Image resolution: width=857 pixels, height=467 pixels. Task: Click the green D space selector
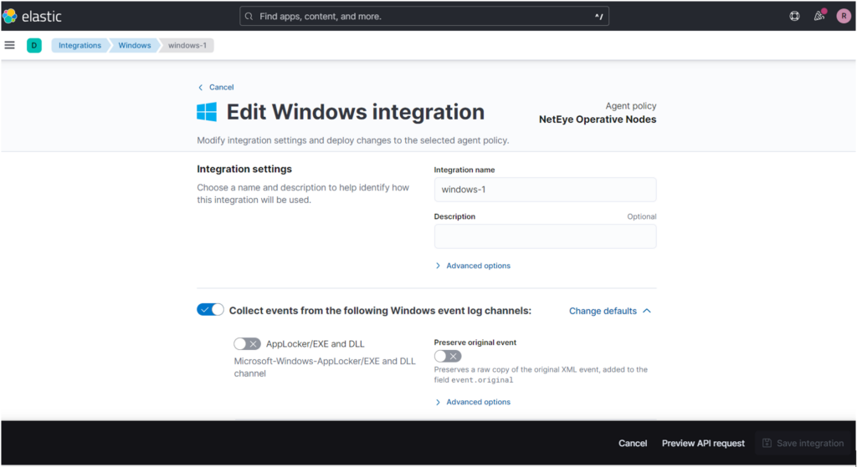33,45
